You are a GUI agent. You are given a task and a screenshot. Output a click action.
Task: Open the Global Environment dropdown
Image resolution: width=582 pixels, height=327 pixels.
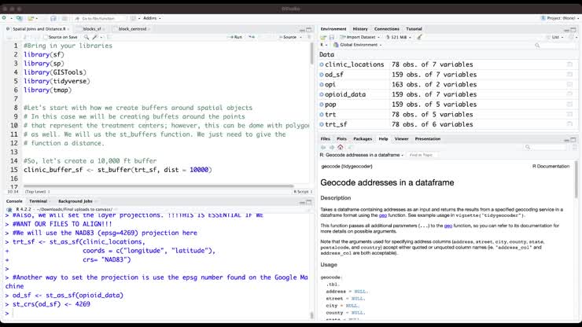(x=358, y=46)
